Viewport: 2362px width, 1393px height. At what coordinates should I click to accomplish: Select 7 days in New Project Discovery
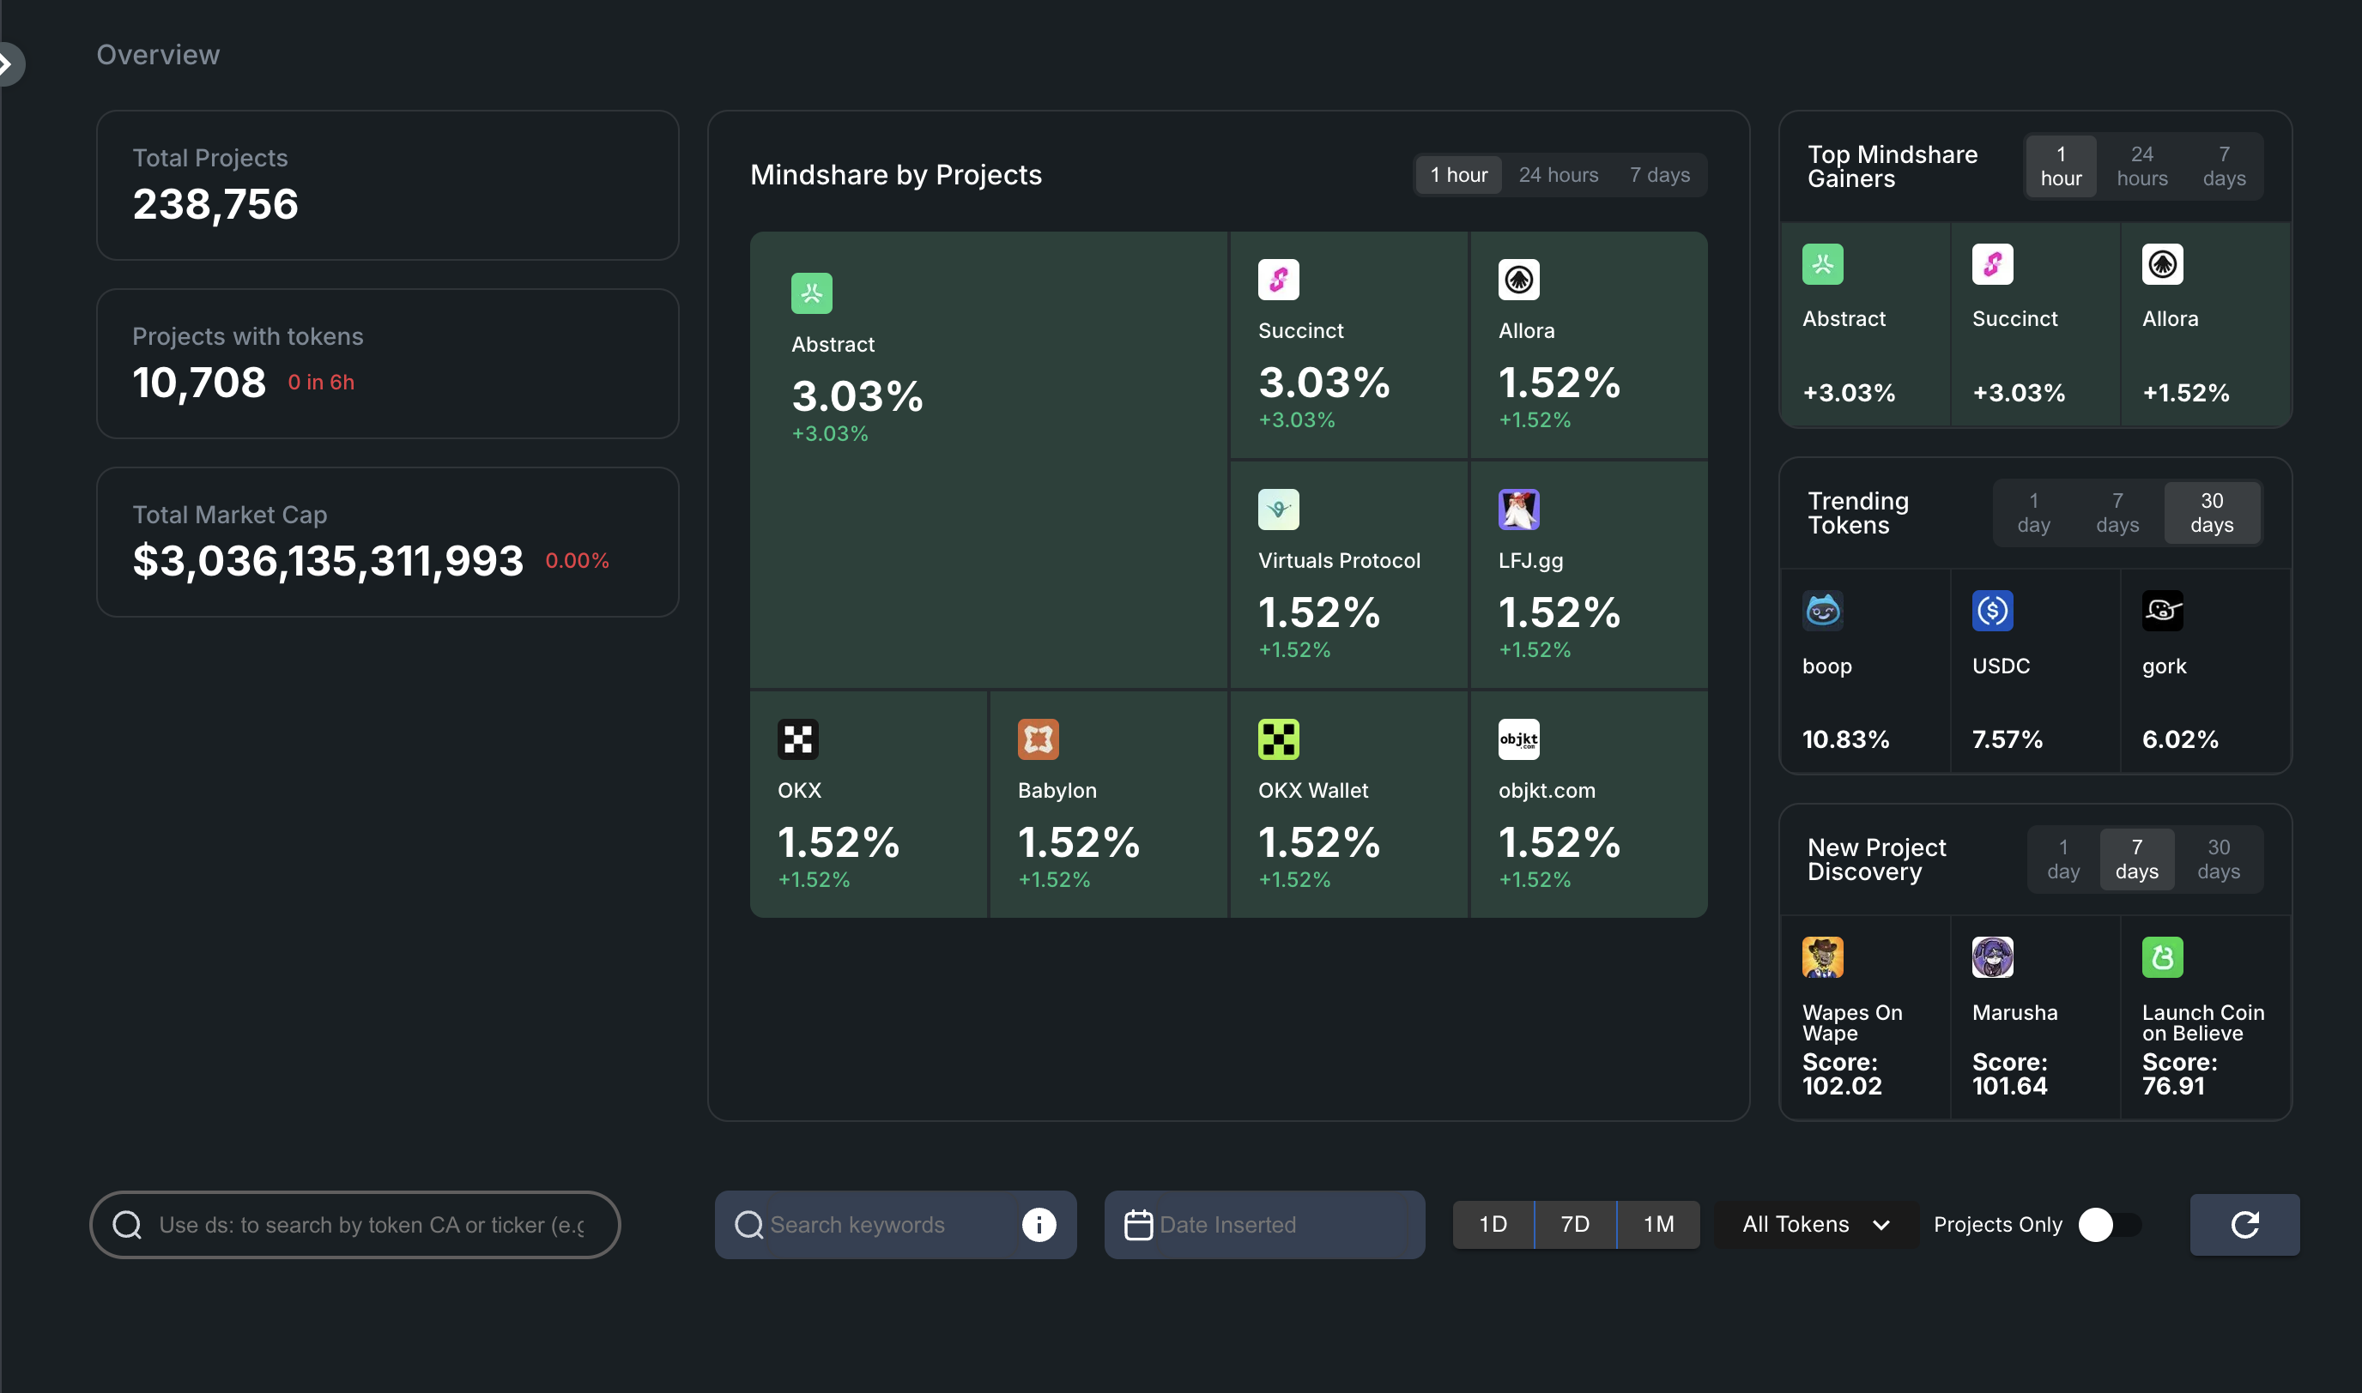2135,859
